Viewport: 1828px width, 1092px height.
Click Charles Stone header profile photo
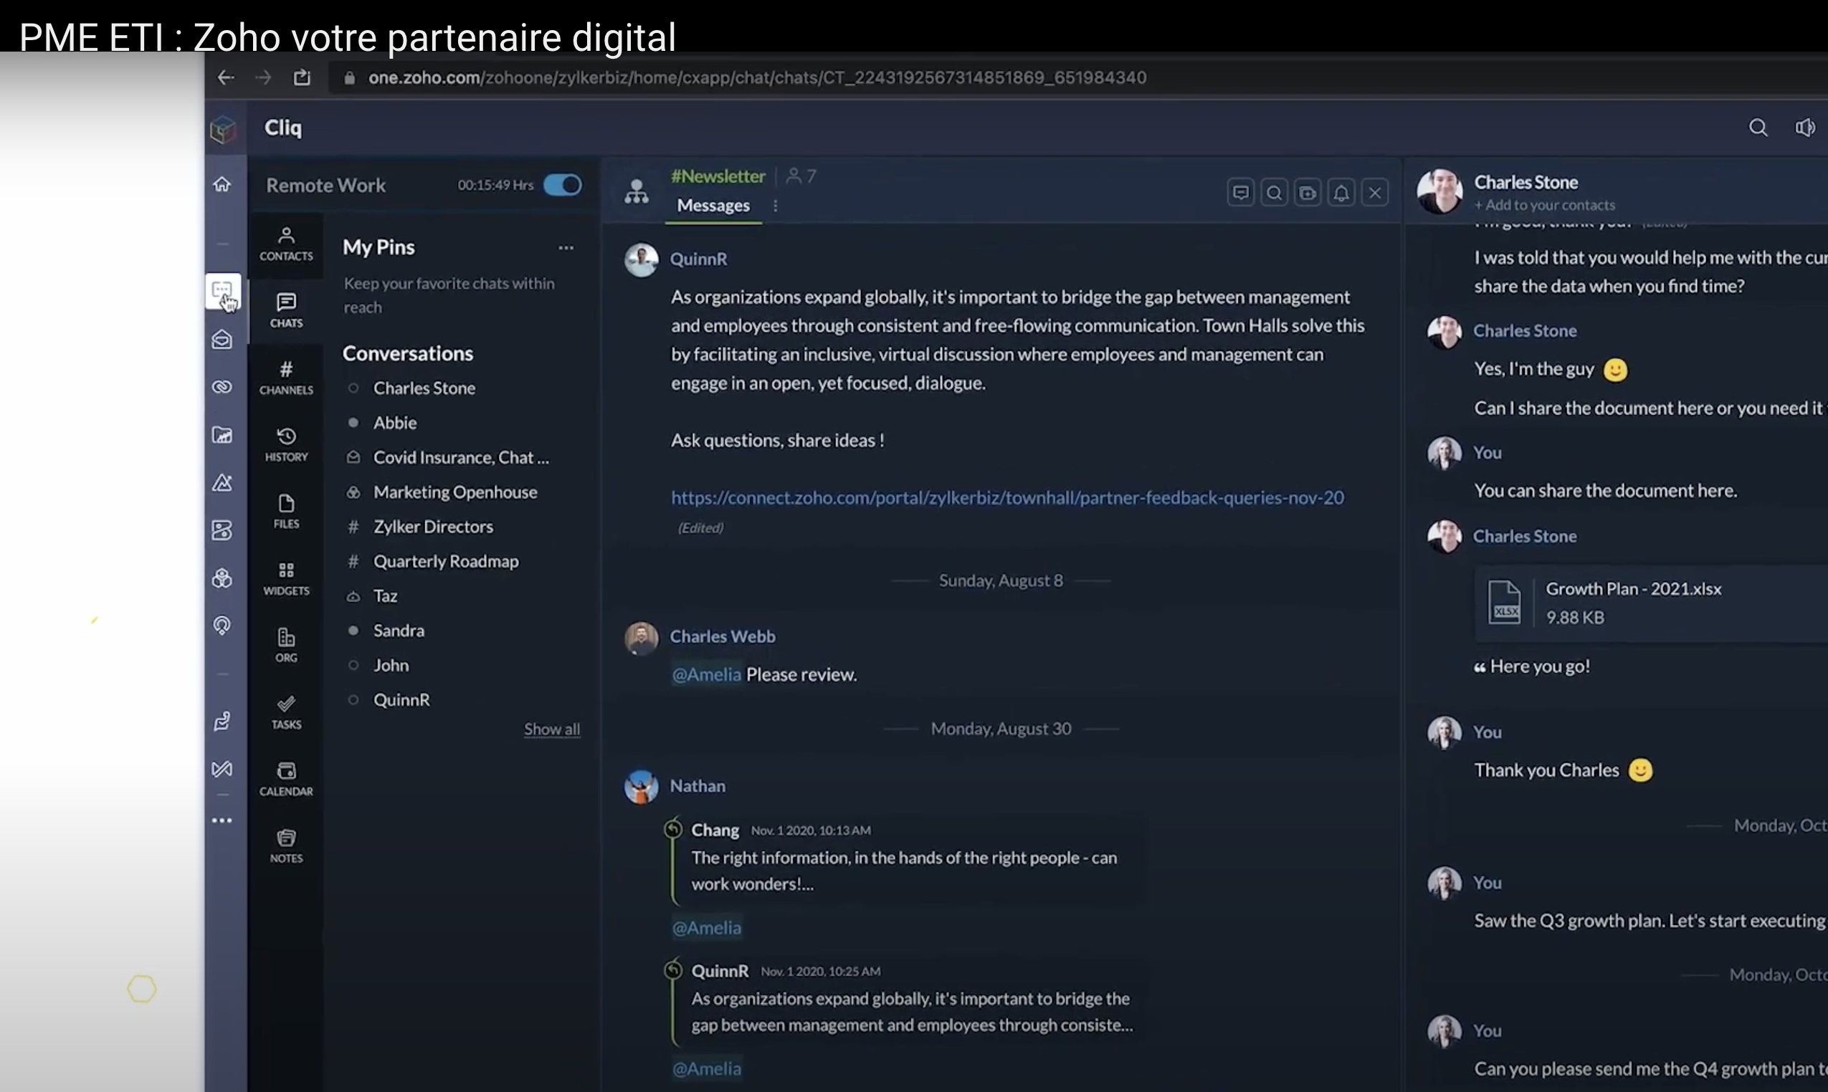[1440, 191]
